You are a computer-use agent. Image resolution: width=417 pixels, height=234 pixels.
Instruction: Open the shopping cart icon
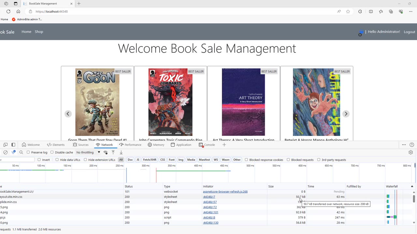click(361, 32)
